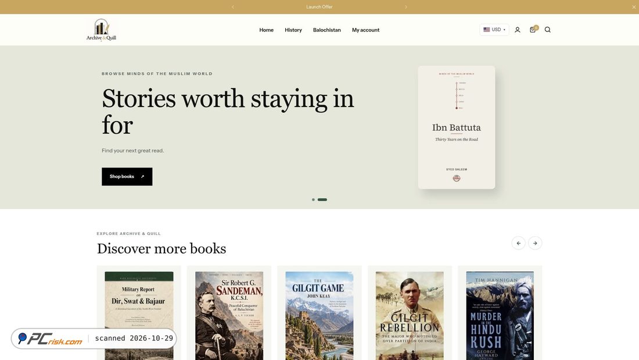Image resolution: width=639 pixels, height=360 pixels.
Task: Open Murder in the Hindu Kush book
Action: (500, 316)
